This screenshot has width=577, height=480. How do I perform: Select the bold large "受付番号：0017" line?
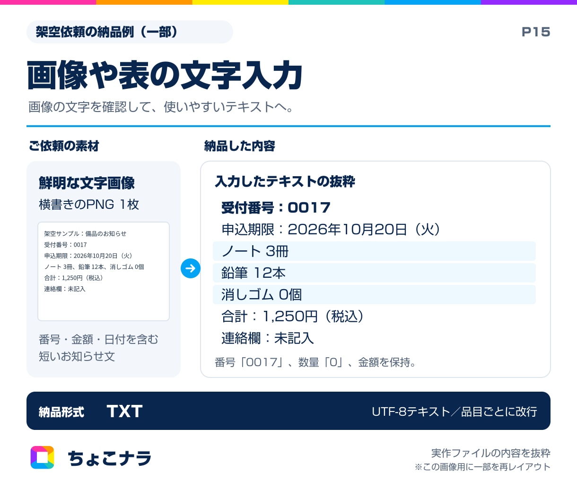(276, 207)
